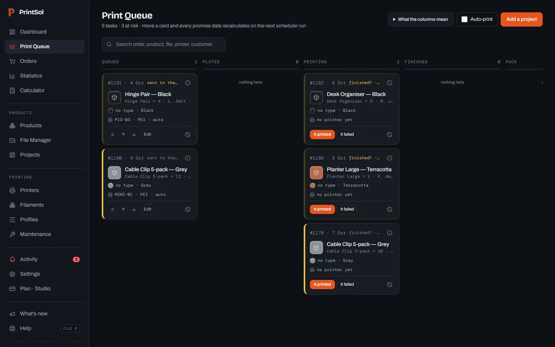Move Hinge Pair card to top of queue

tap(113, 135)
